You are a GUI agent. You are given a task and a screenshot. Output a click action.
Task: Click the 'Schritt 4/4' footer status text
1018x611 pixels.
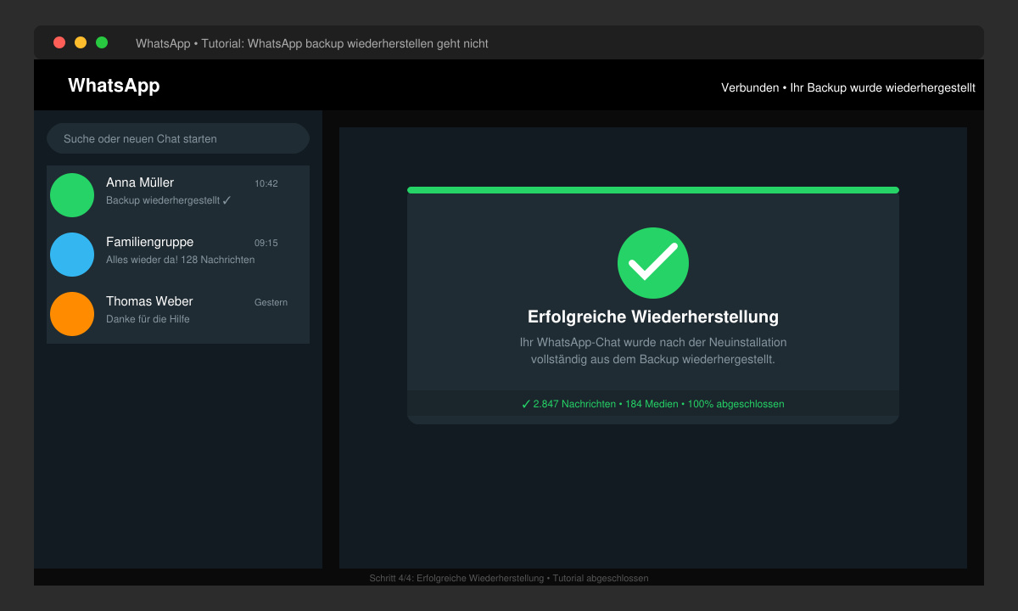[509, 578]
